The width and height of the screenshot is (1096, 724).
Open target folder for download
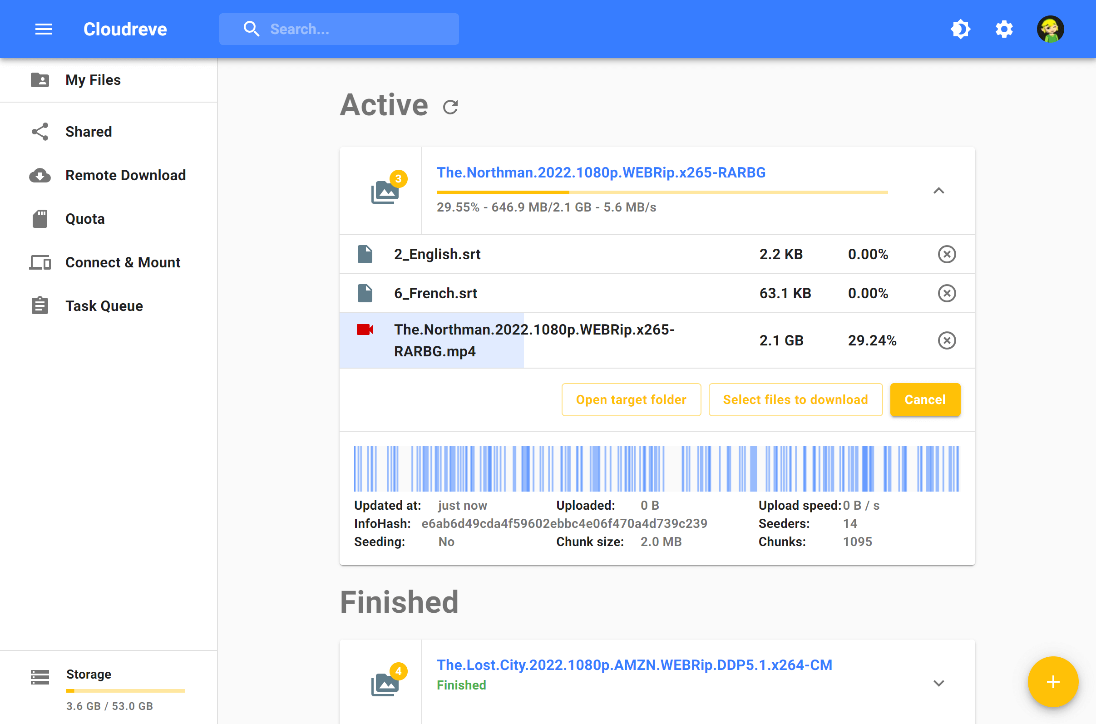(631, 399)
